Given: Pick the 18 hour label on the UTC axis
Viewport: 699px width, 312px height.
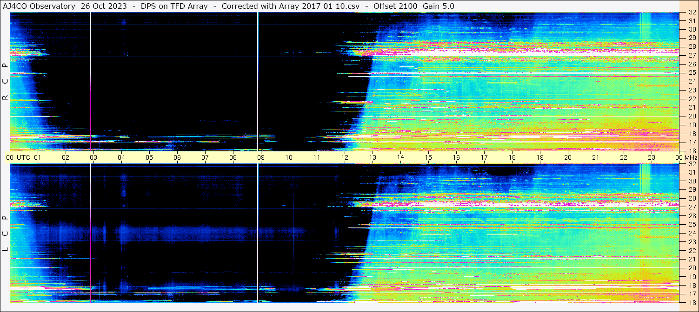Looking at the screenshot, I should [512, 157].
